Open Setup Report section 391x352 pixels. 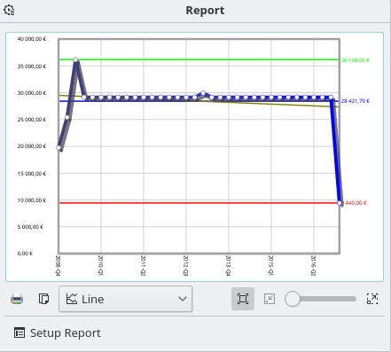58,333
